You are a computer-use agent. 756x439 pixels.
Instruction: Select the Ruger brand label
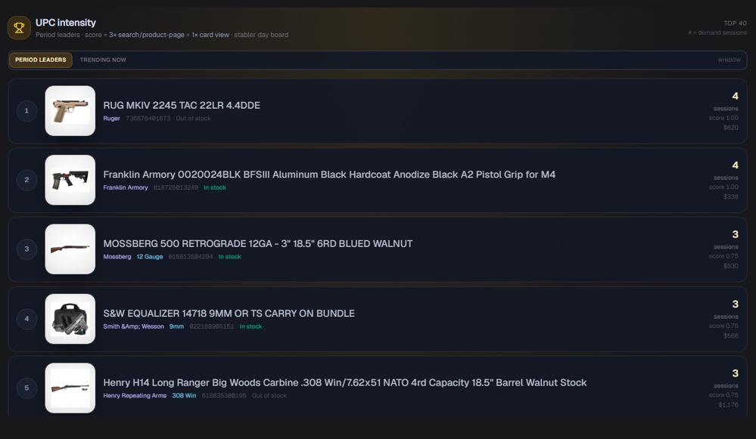pyautogui.click(x=111, y=119)
